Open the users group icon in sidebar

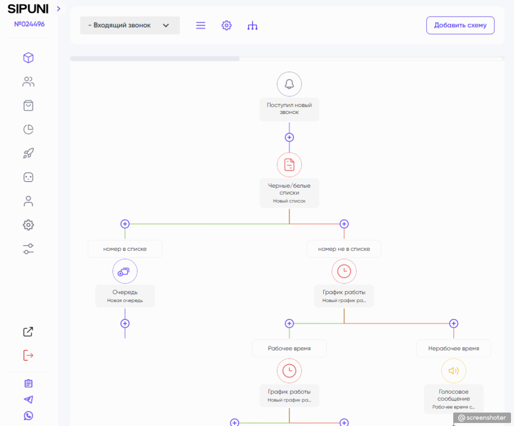pos(29,82)
